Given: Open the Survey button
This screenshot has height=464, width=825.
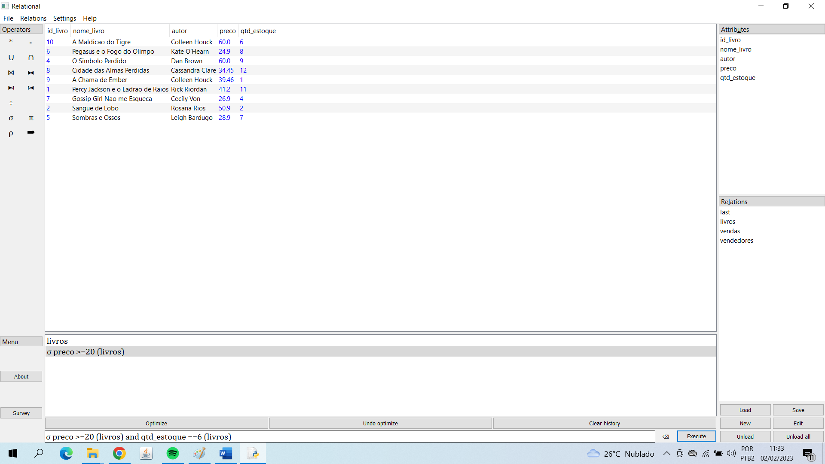Looking at the screenshot, I should point(21,413).
